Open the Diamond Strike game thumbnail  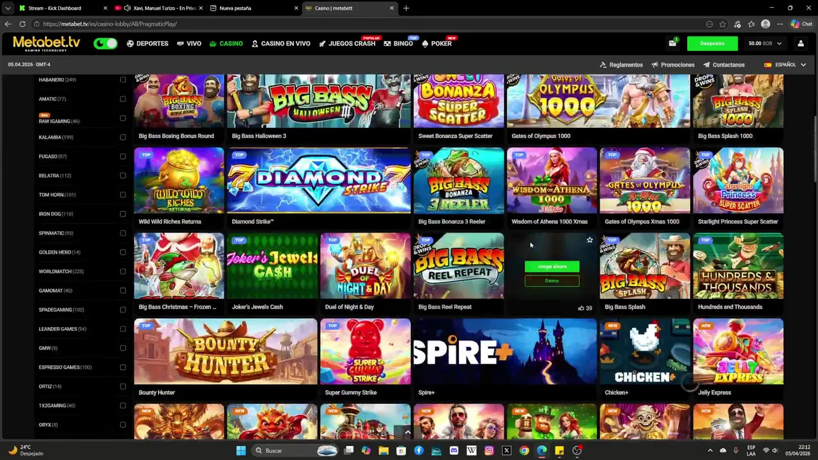tap(319, 181)
